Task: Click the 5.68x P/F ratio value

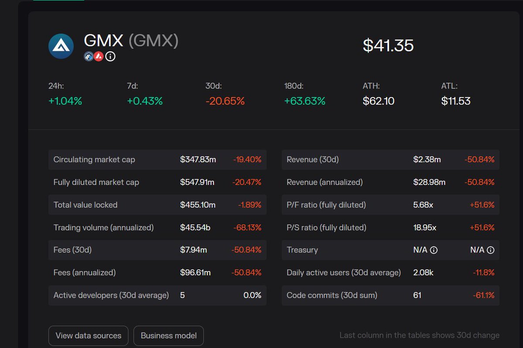Action: coord(423,205)
